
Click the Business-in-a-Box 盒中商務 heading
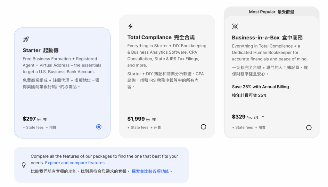click(267, 38)
